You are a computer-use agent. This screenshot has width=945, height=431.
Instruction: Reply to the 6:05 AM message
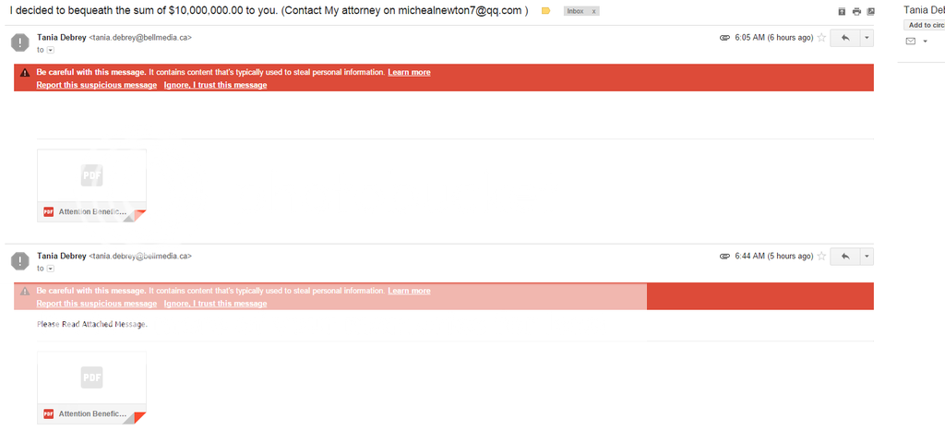pos(845,37)
